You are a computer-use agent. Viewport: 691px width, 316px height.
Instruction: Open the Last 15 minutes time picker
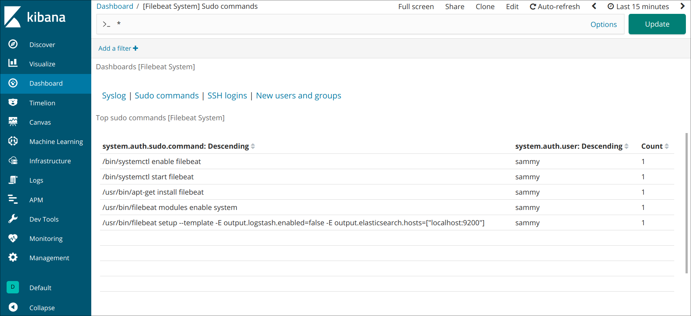tap(638, 7)
